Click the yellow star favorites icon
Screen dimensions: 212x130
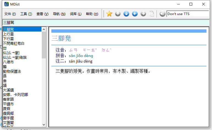pos(109,14)
